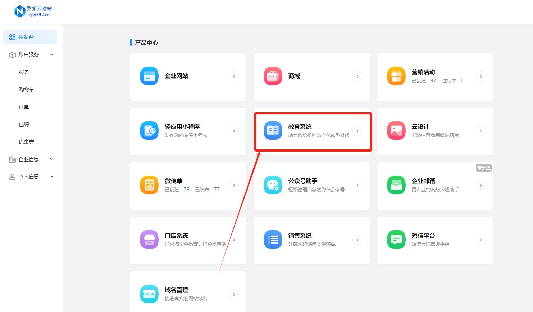
Task: Click the 企业邮箱 green envelope icon
Action: click(396, 185)
